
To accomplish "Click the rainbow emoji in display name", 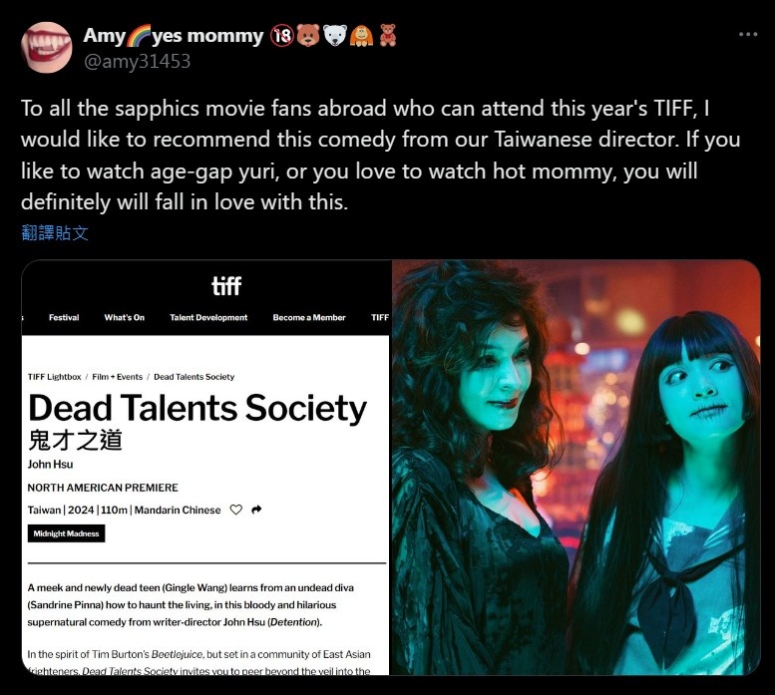I will point(139,36).
